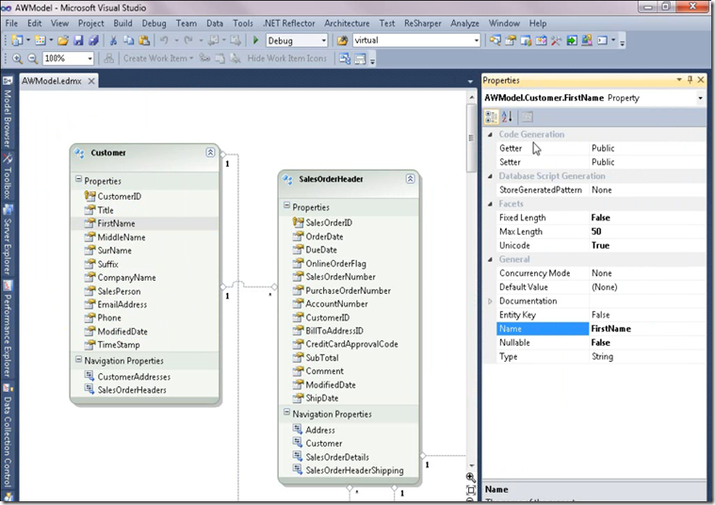Click the SalesOrderHeaders navigation property
The image size is (715, 505).
[x=132, y=390]
